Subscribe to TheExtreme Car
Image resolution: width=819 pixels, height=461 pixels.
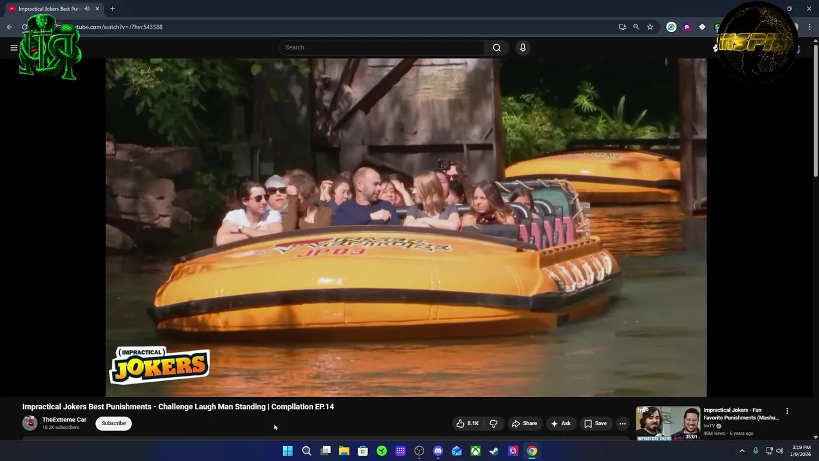(114, 423)
